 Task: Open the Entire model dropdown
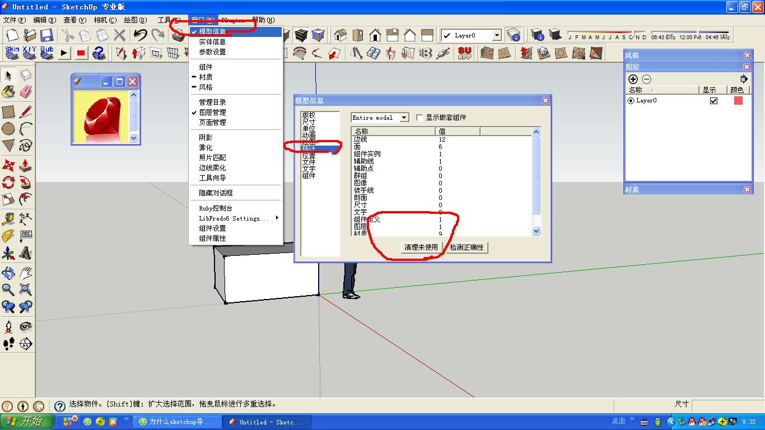pyautogui.click(x=404, y=118)
